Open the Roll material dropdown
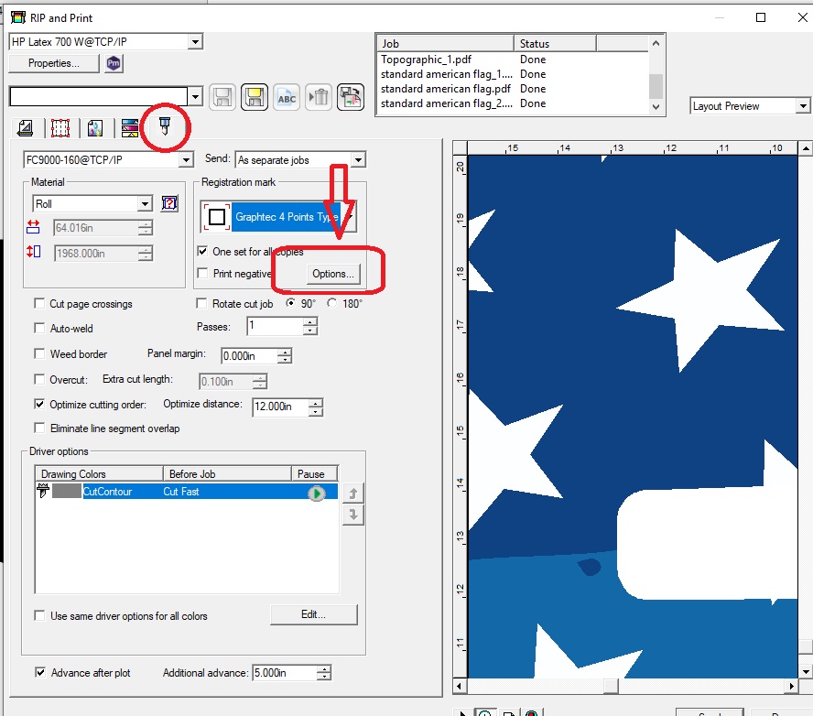813x716 pixels. [146, 204]
